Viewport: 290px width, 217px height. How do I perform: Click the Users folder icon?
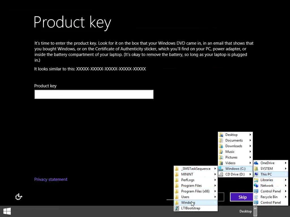point(177,197)
